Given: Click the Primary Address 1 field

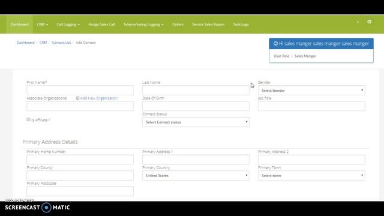Looking at the screenshot, I should 196,160.
